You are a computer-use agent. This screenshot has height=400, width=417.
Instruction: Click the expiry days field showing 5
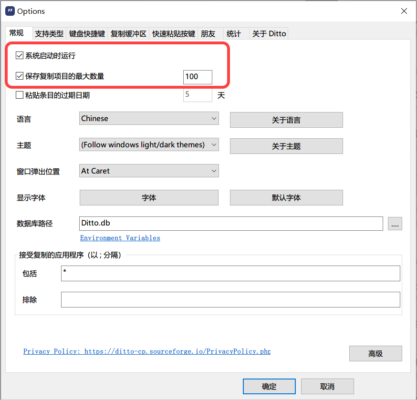click(198, 95)
